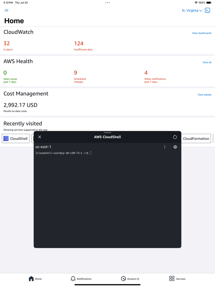Grab the CloudShell panel drag handle
The image size is (215, 287).
coord(107,133)
